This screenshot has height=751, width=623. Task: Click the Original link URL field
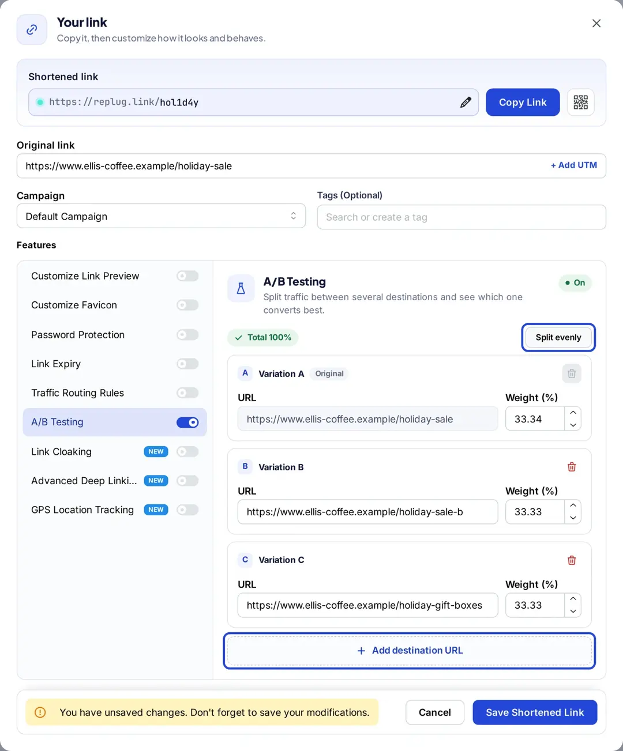click(311, 166)
